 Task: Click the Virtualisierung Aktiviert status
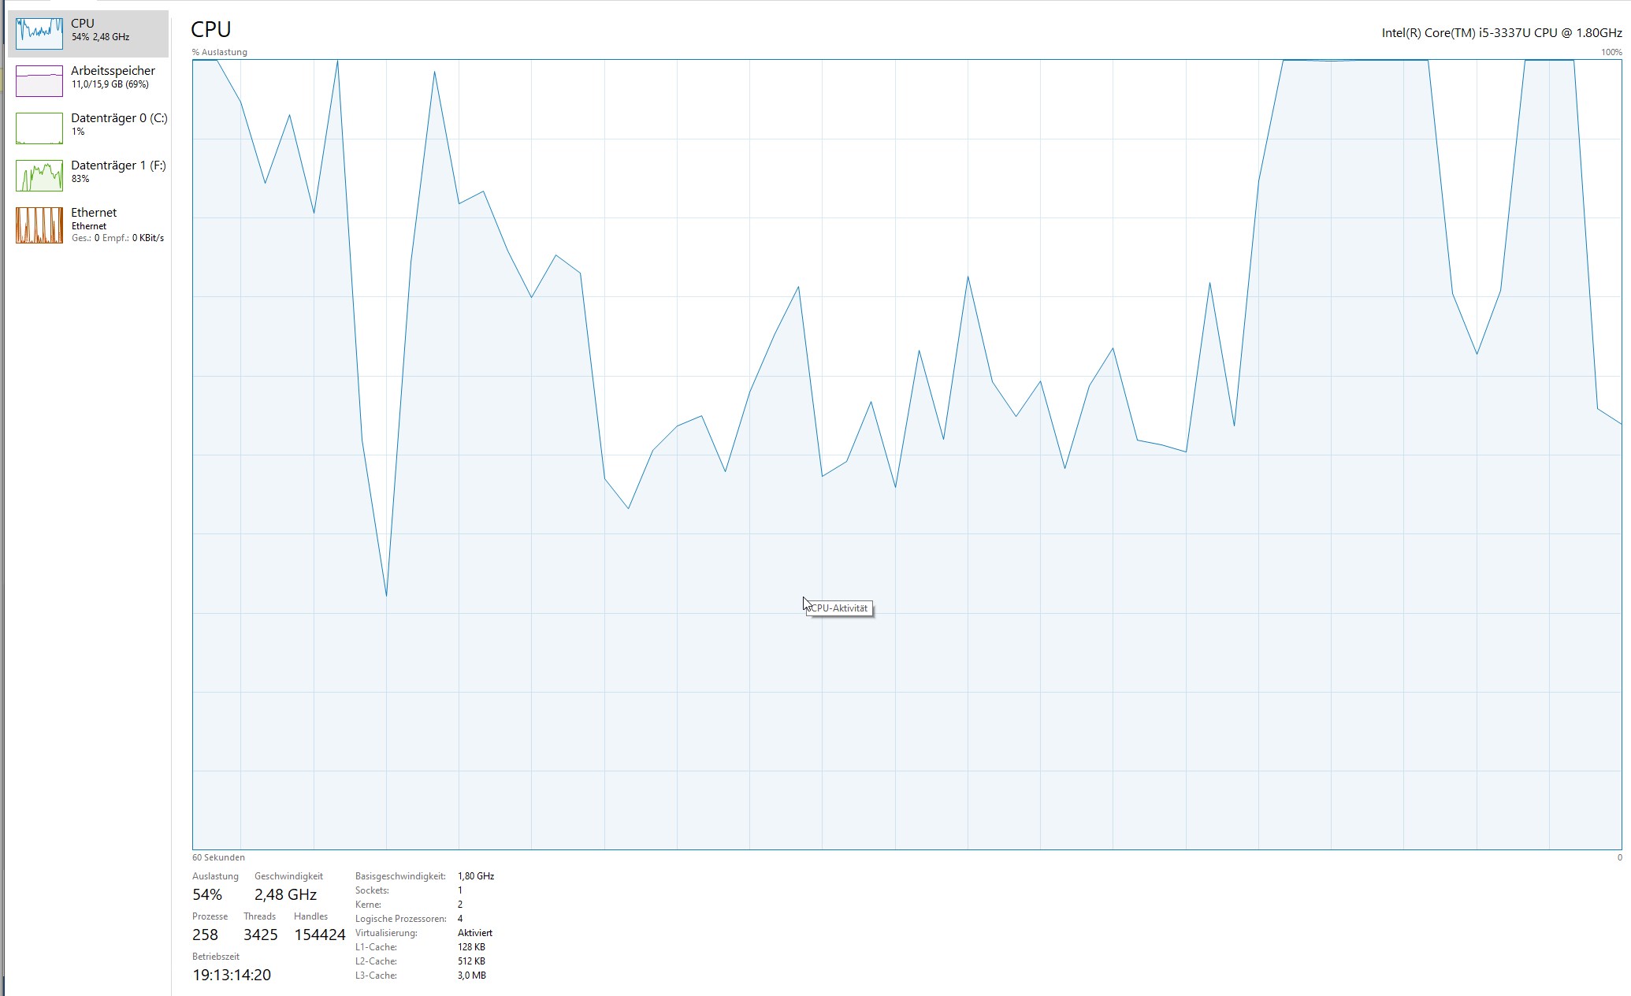pos(474,933)
